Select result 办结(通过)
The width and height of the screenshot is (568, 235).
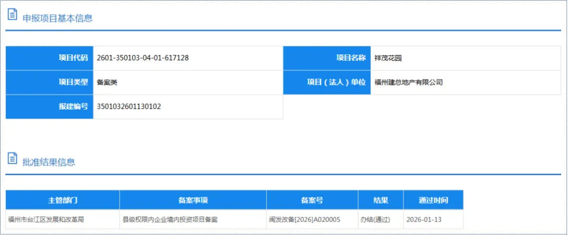point(375,219)
